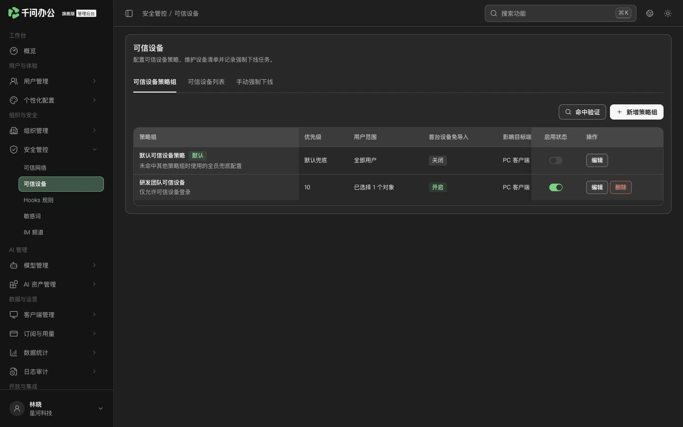Open the 林晓 account dropdown arrow
The height and width of the screenshot is (427, 683).
(101, 408)
